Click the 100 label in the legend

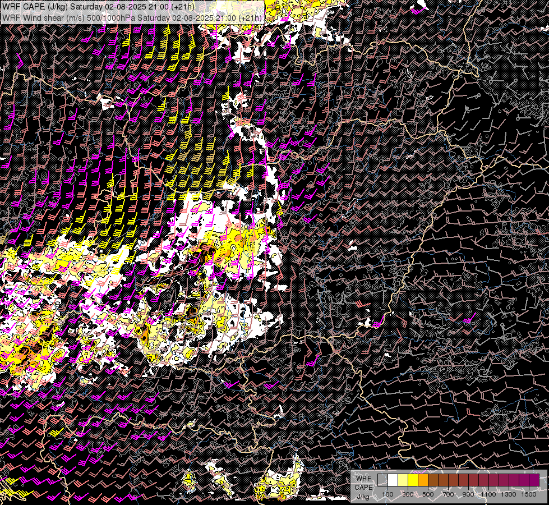(x=387, y=494)
